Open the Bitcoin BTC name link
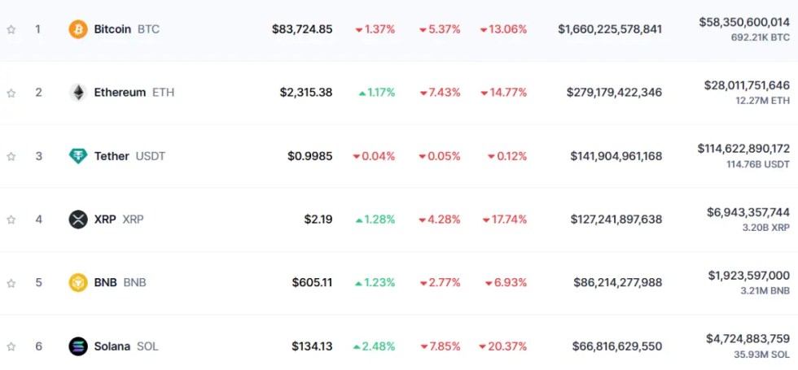 pos(126,29)
